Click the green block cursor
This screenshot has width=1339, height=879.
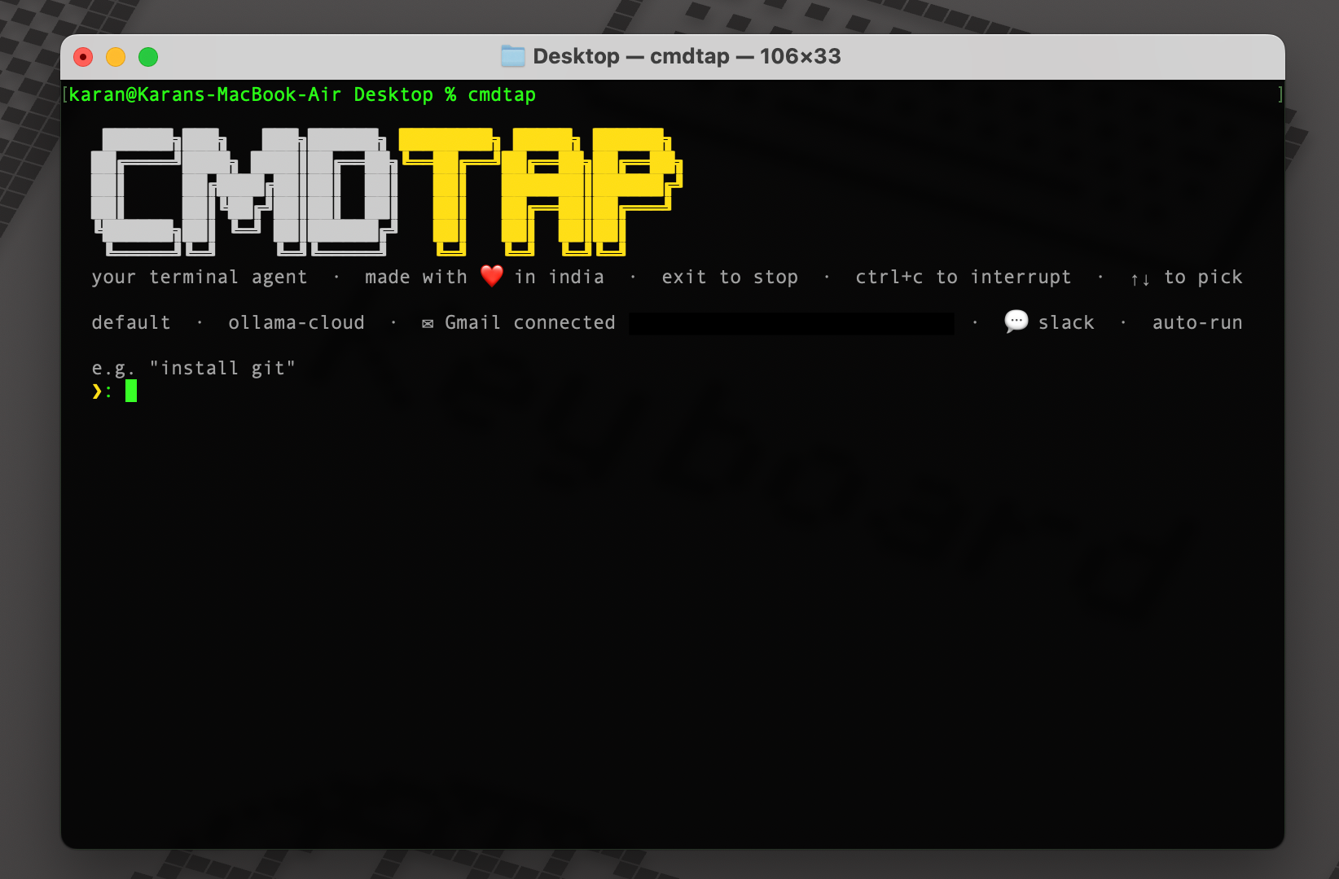(x=131, y=391)
